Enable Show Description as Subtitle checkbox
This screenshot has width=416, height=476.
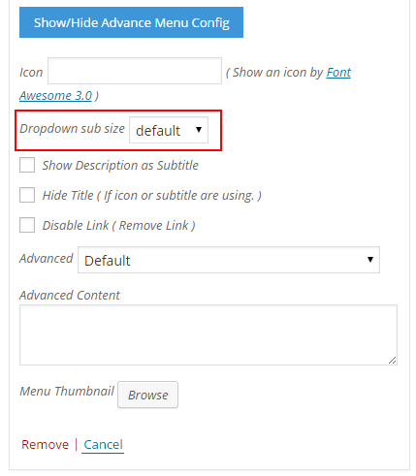tap(27, 165)
